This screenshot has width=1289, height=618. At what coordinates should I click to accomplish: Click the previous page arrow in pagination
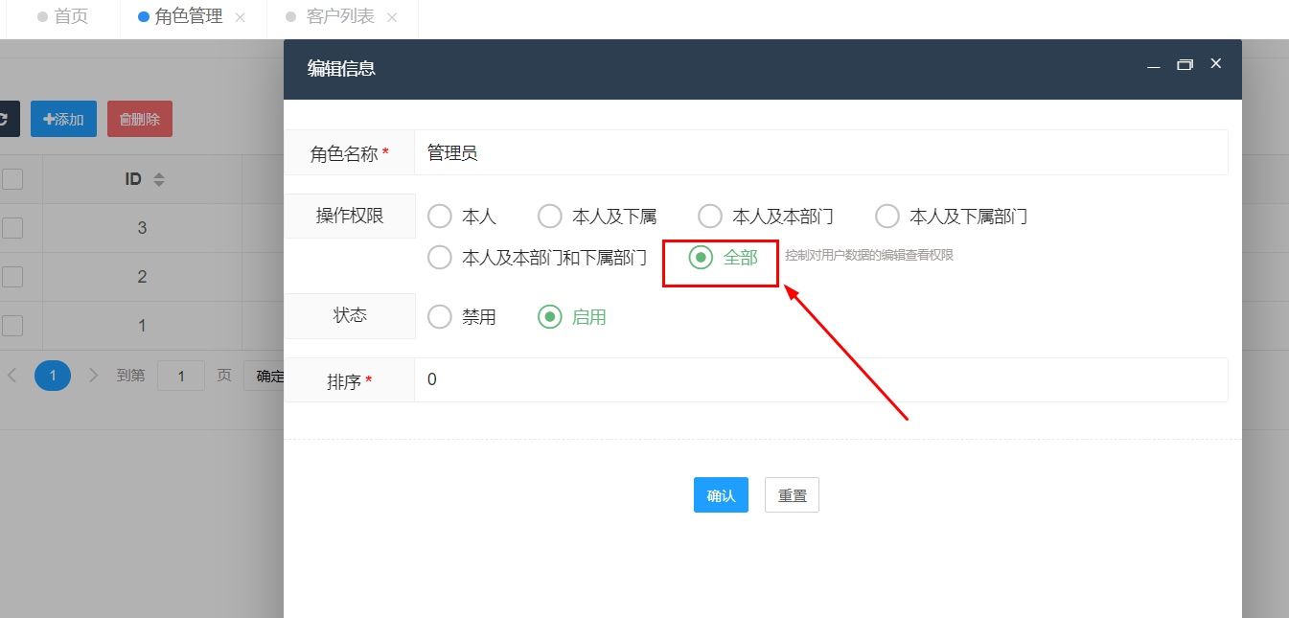(12, 376)
